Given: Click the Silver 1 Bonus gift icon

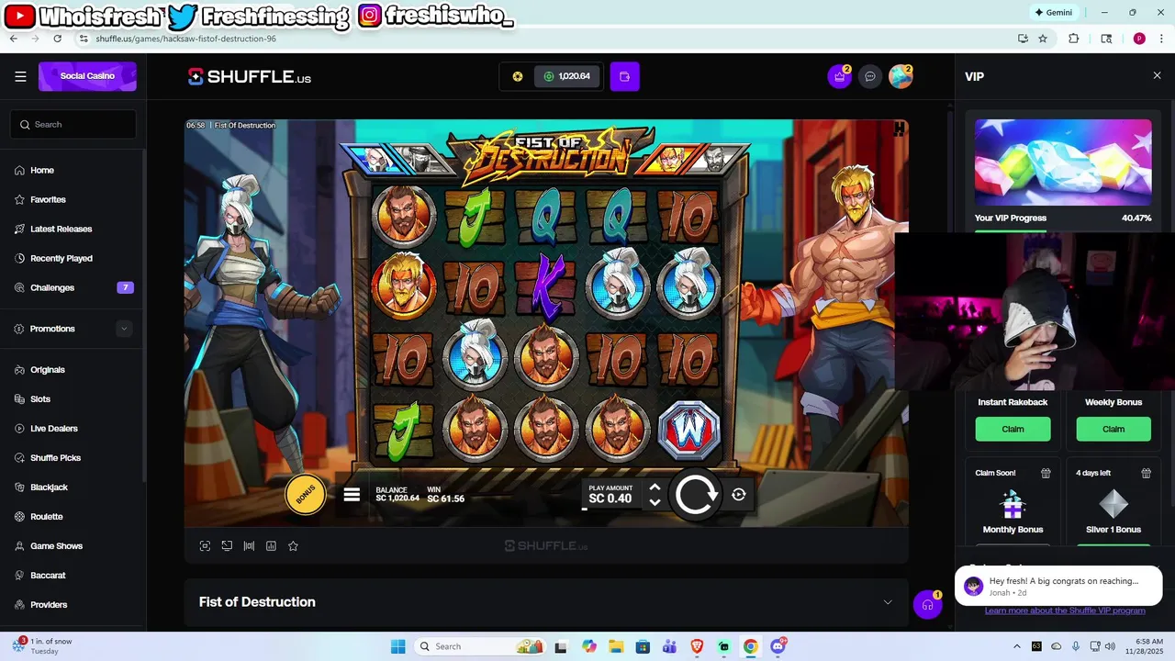Looking at the screenshot, I should (x=1146, y=473).
